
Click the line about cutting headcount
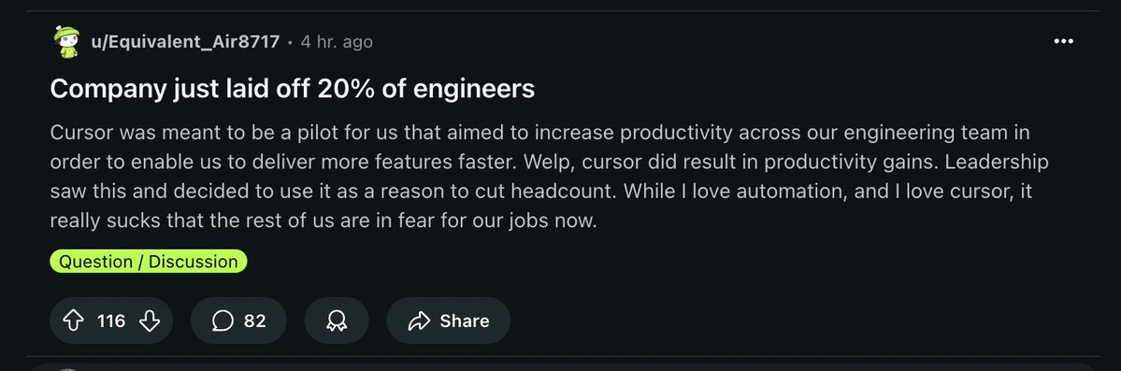point(541,192)
